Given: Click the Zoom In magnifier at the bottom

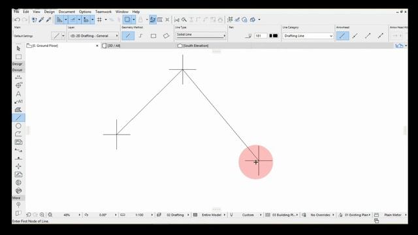Looking at the screenshot, I should tap(42, 215).
